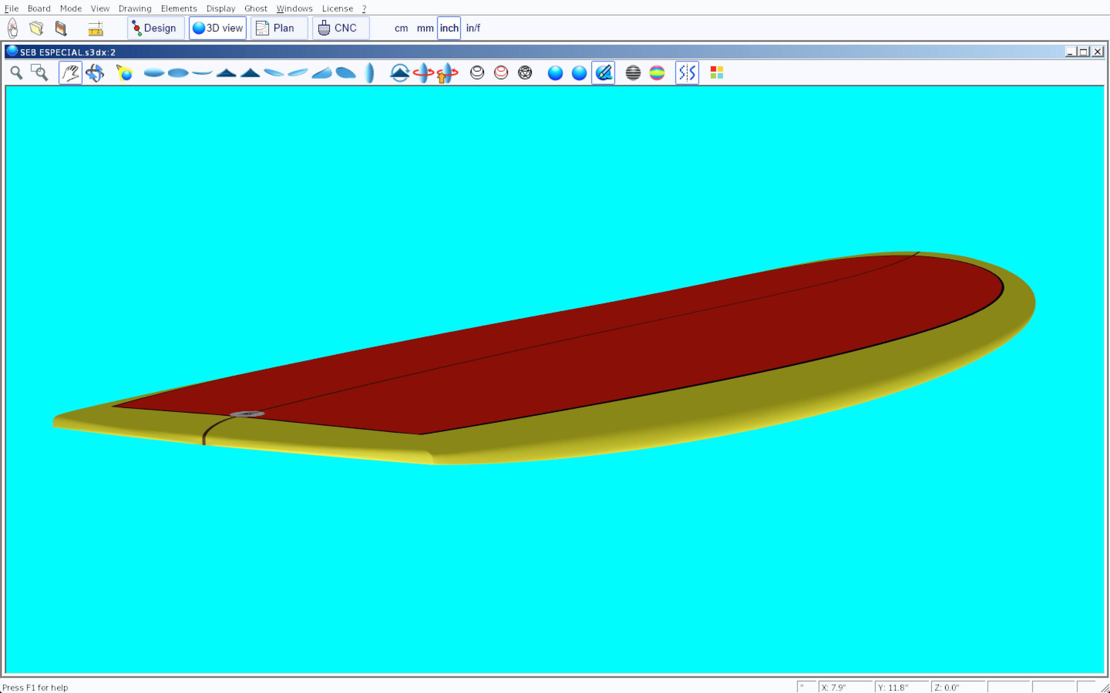The image size is (1110, 693).
Task: Toggle the paint decoration rendering mode
Action: pyautogui.click(x=603, y=73)
